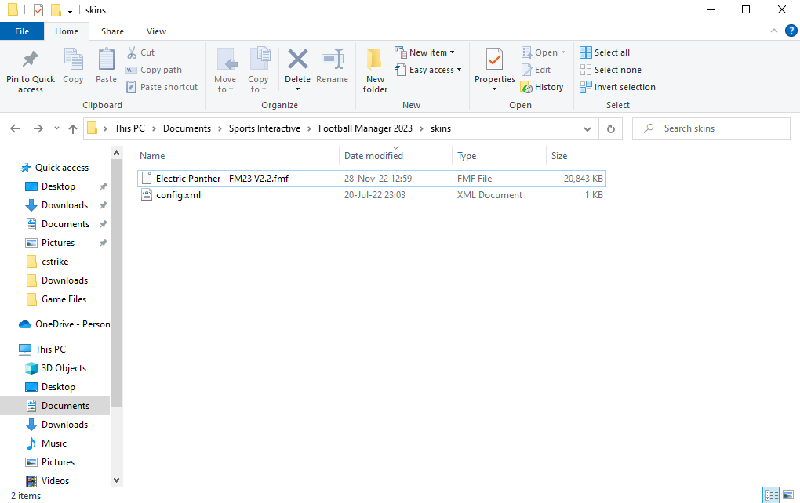
Task: Expand the address bar history dropdown
Action: [x=587, y=128]
